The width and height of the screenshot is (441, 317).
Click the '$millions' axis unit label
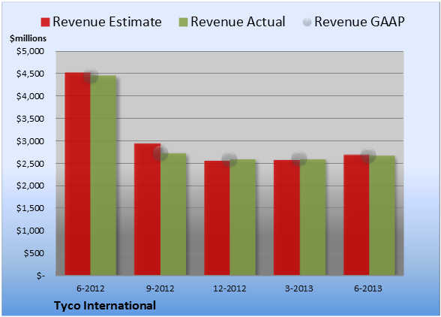point(28,38)
